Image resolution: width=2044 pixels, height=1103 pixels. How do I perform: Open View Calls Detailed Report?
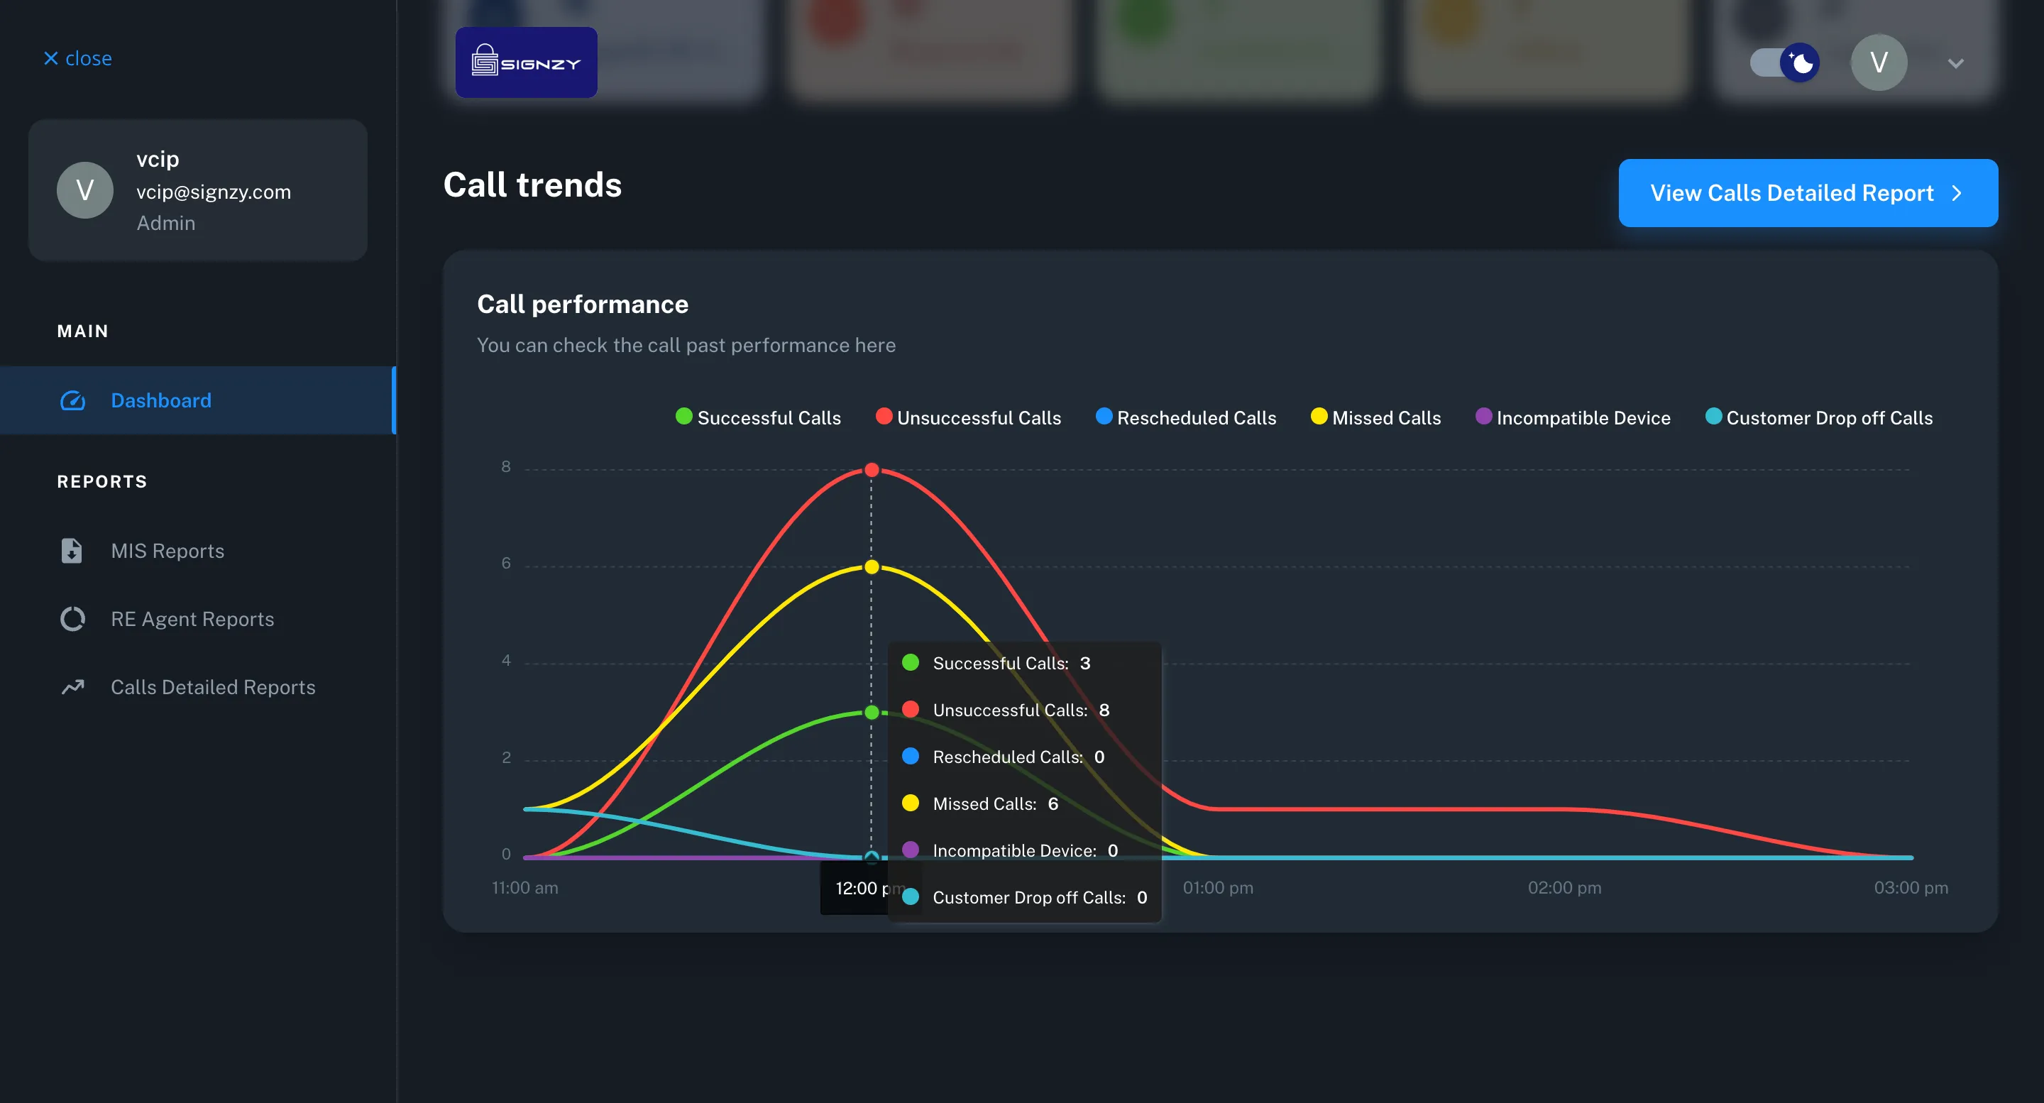(x=1808, y=193)
